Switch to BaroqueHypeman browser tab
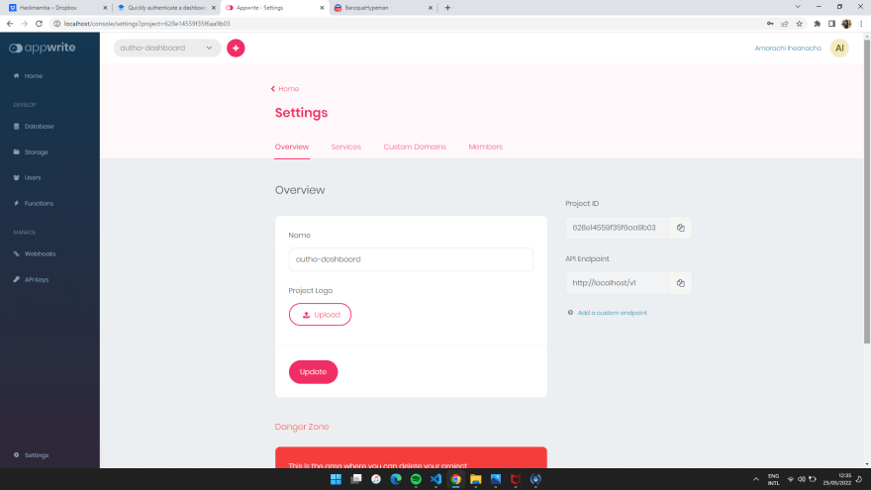This screenshot has width=871, height=490. coord(383,8)
